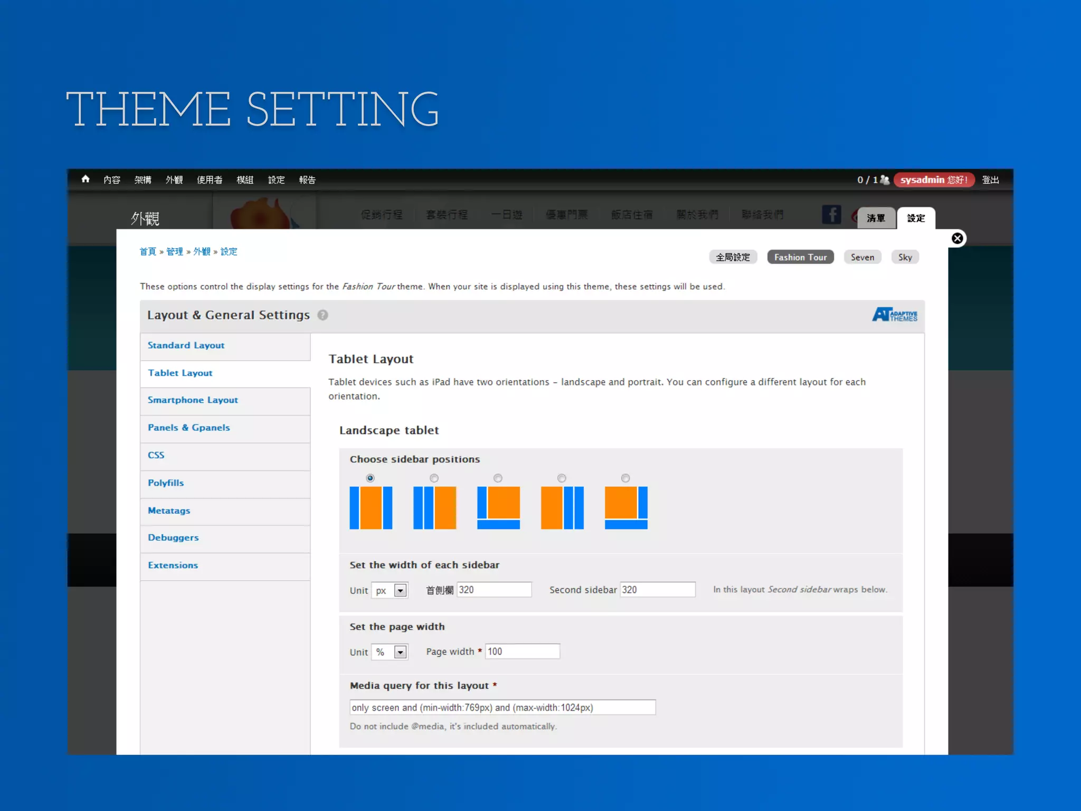Click the media query text field
The height and width of the screenshot is (811, 1081).
(502, 708)
